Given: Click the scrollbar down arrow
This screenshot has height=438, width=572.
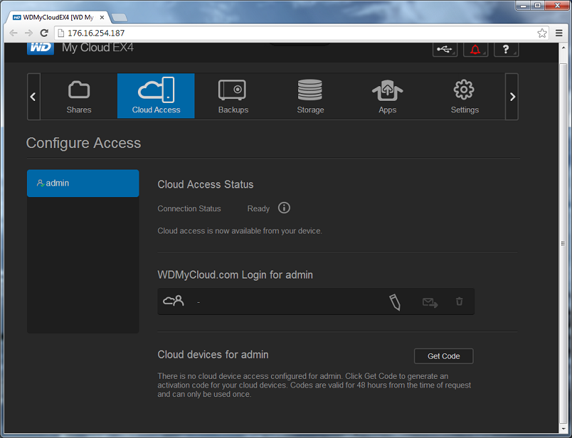Looking at the screenshot, I should (x=563, y=429).
